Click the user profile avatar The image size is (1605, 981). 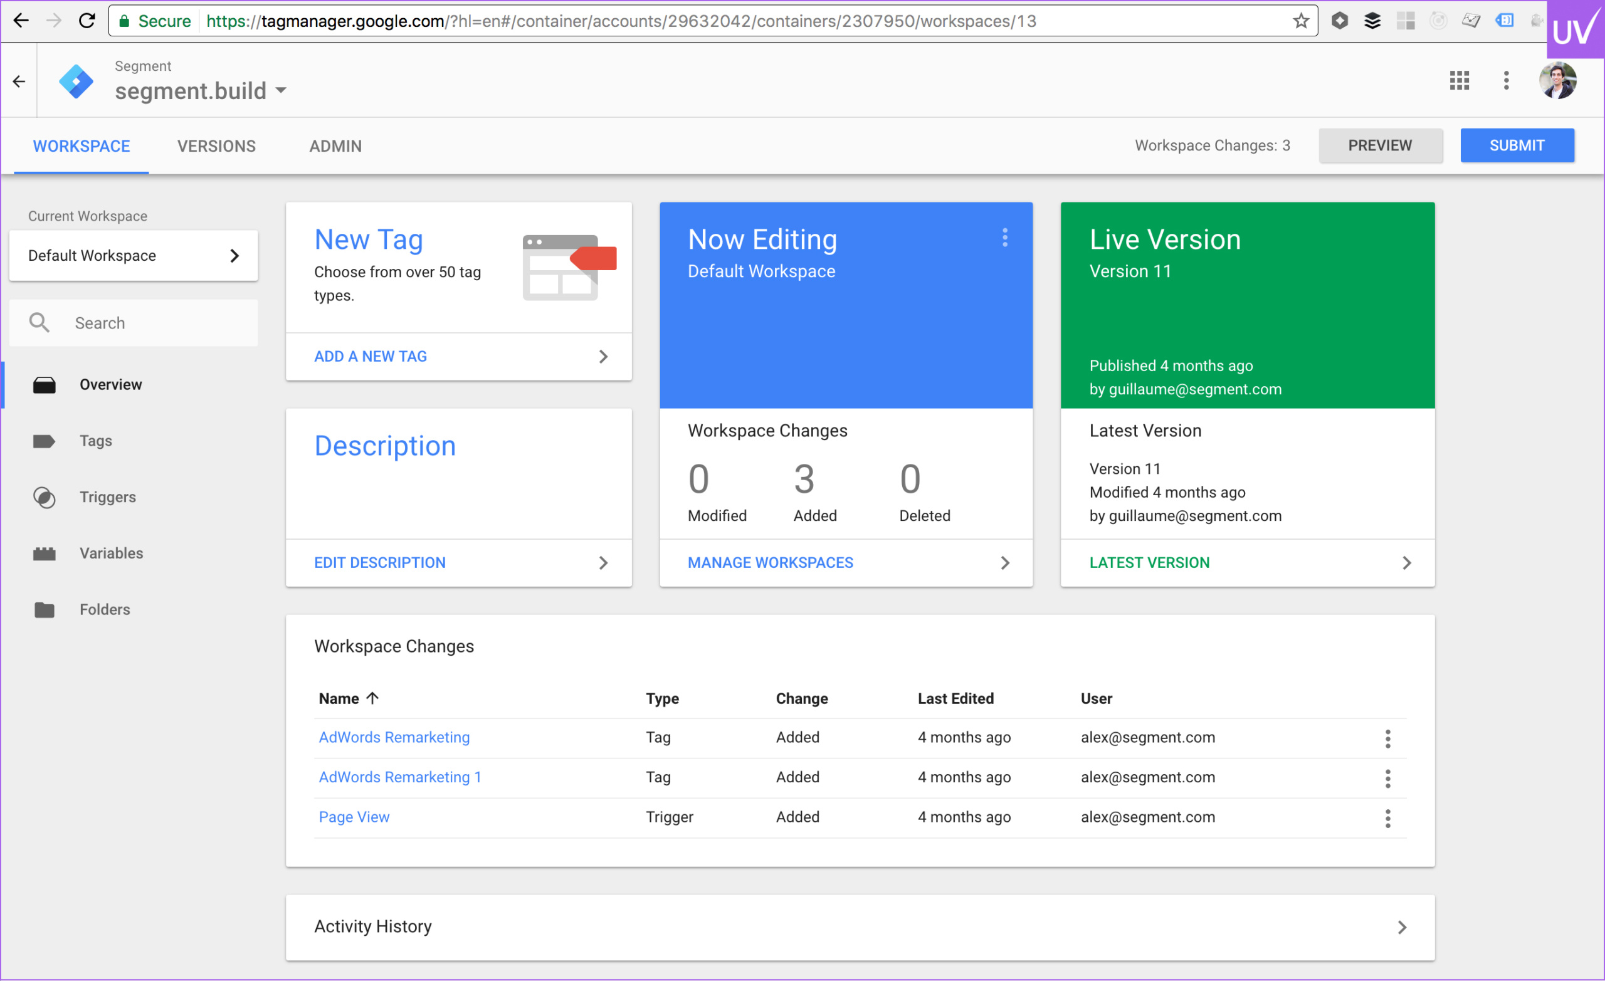click(1557, 81)
